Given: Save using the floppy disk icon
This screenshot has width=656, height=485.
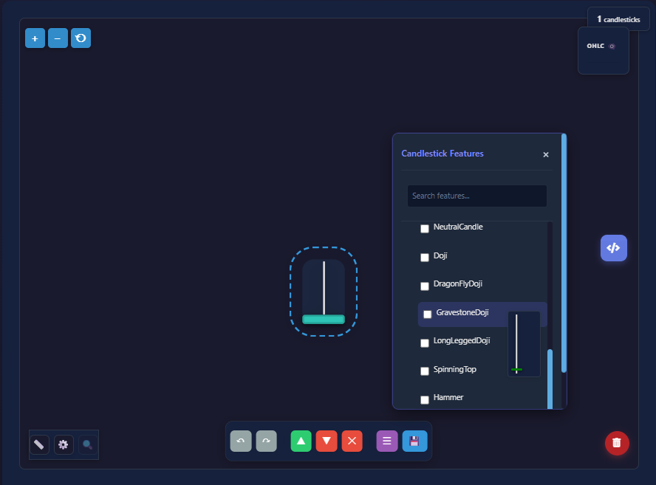Looking at the screenshot, I should point(414,441).
